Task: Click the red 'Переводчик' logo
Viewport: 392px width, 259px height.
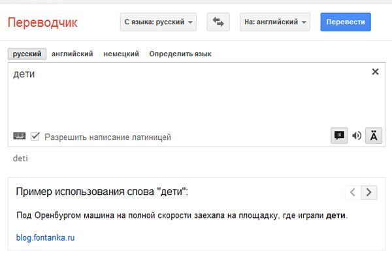Action: [42, 22]
